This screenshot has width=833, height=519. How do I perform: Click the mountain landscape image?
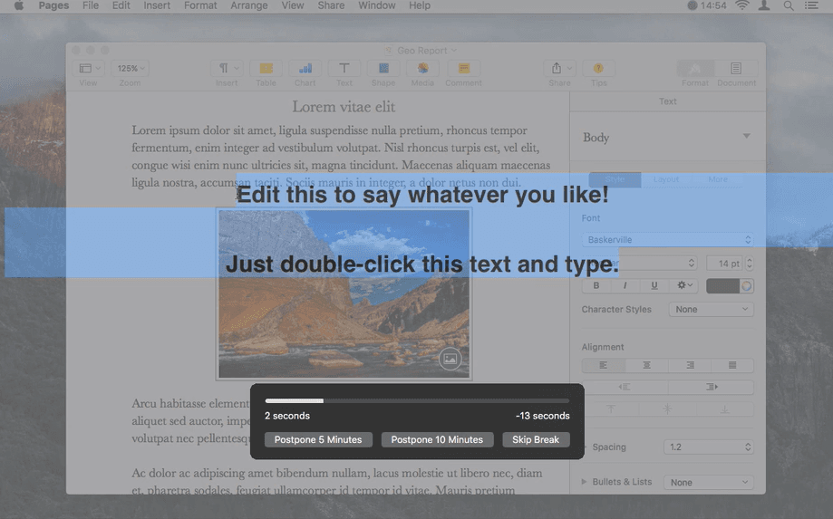(x=344, y=294)
